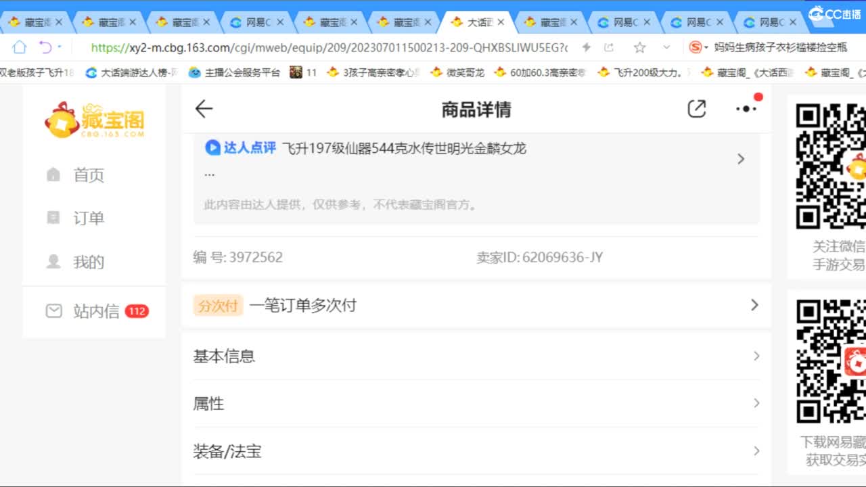Open the 属性 section
This screenshot has height=487, width=866.
pyautogui.click(x=476, y=403)
